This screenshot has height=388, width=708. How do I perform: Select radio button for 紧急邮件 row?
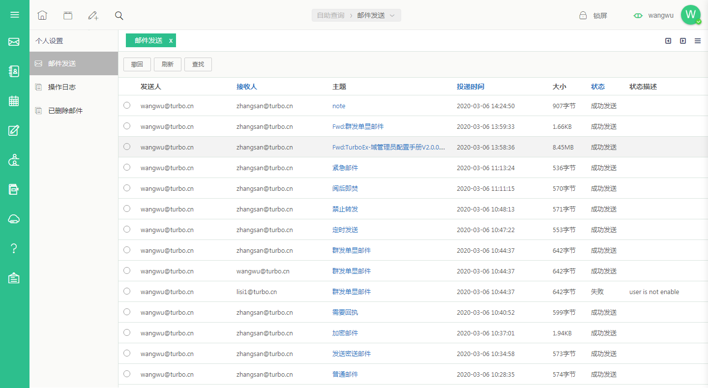tap(127, 167)
